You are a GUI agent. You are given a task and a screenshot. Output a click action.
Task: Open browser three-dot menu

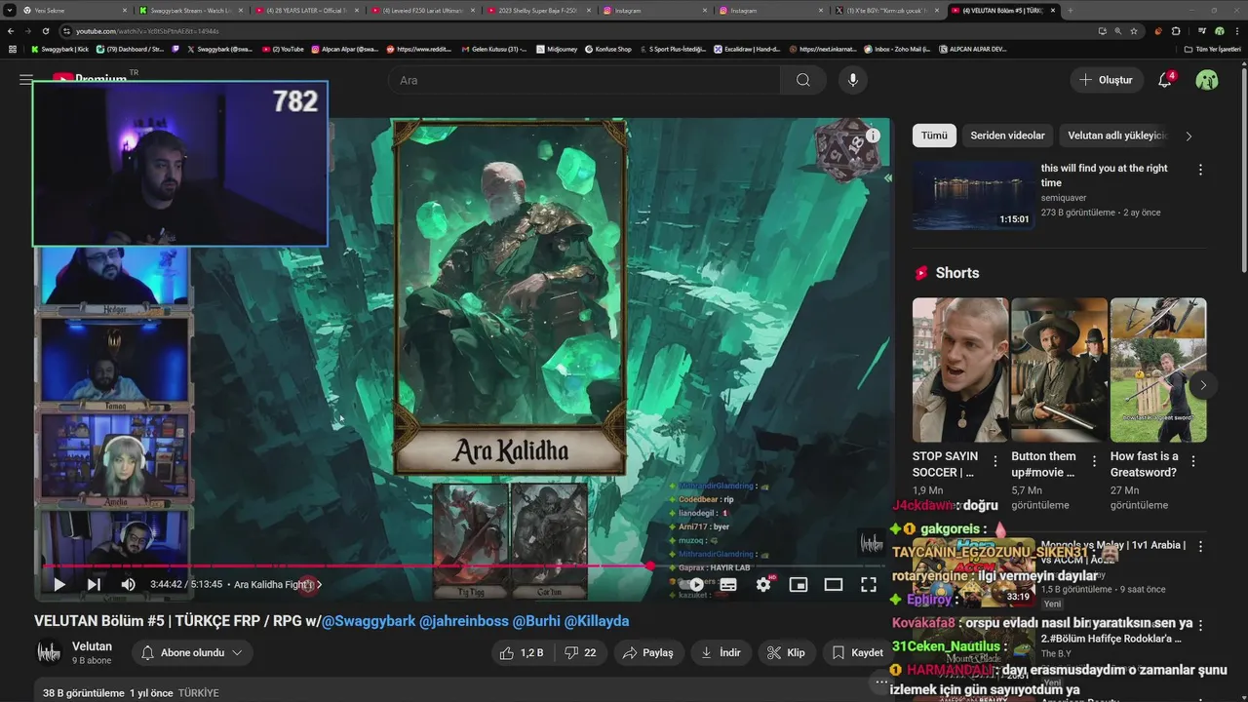[1235, 31]
